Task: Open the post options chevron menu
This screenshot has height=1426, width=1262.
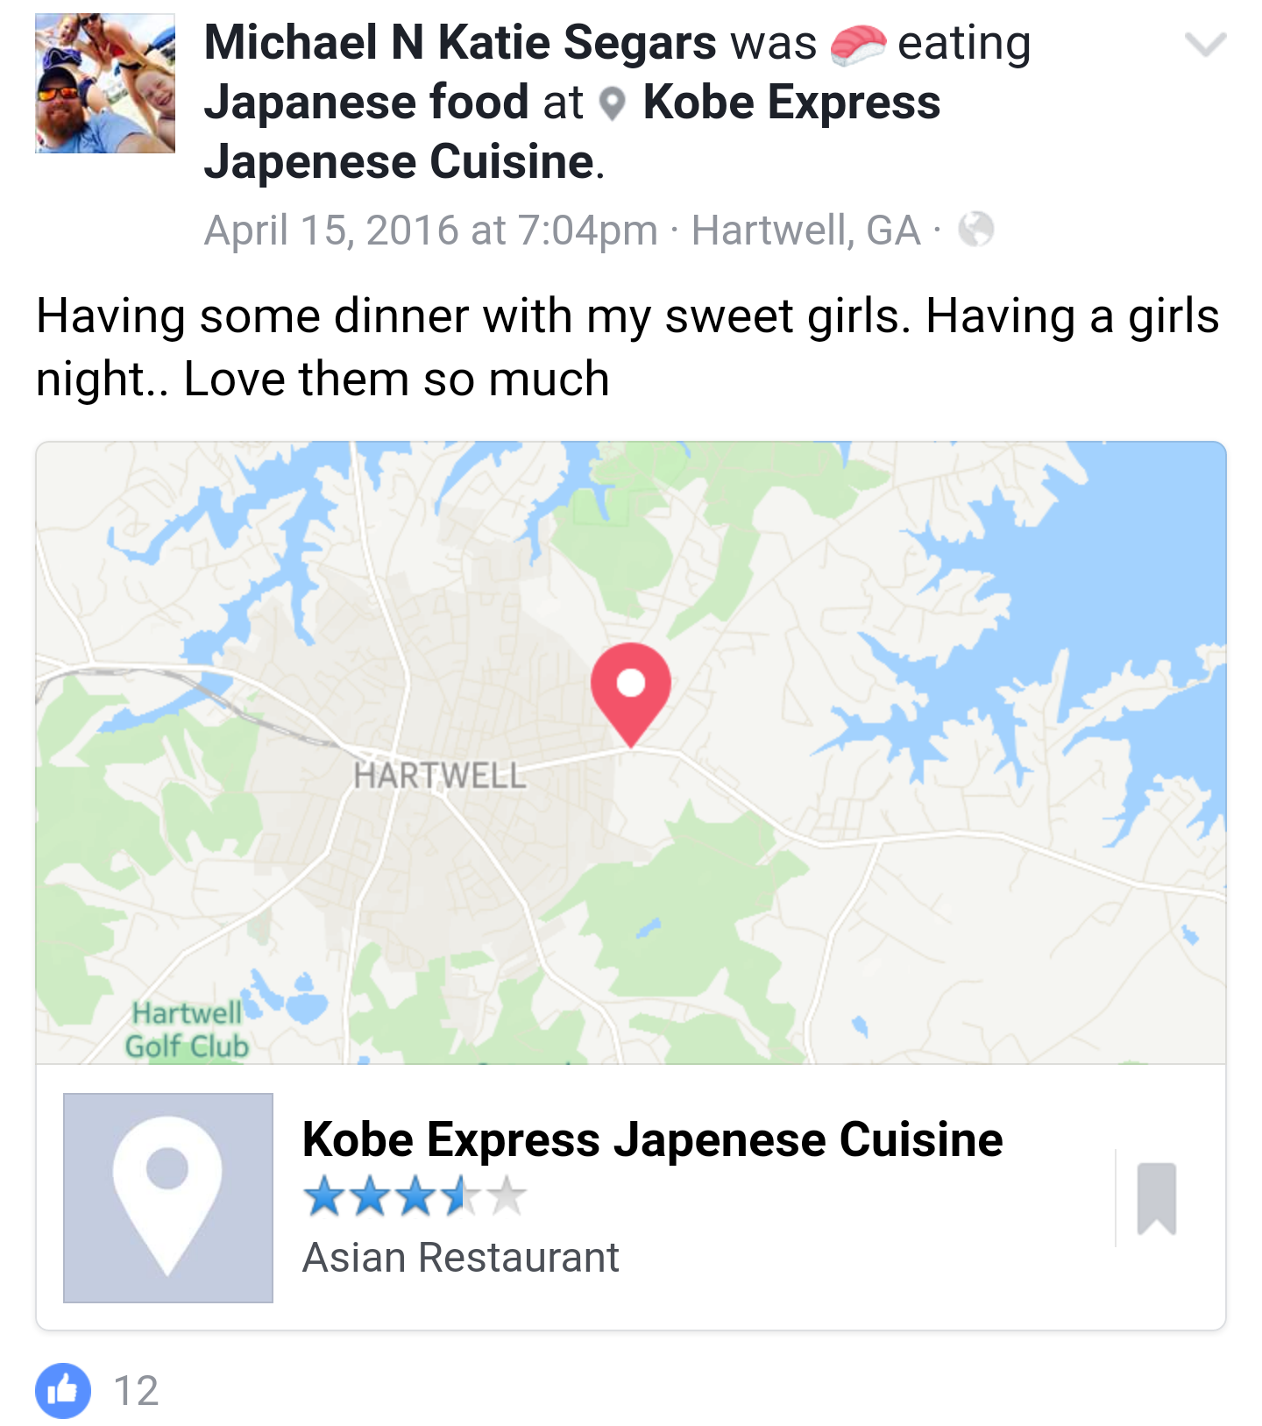Action: click(x=1205, y=44)
